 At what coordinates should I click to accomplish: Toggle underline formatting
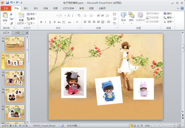50,22
